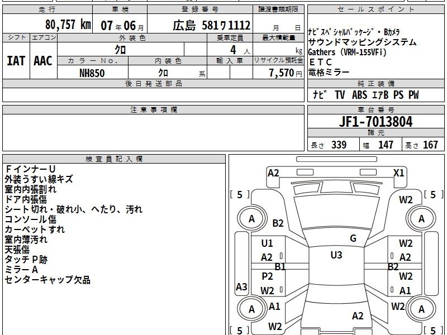Click the 電格ミラー line
The height and width of the screenshot is (335, 447).
tap(329, 73)
